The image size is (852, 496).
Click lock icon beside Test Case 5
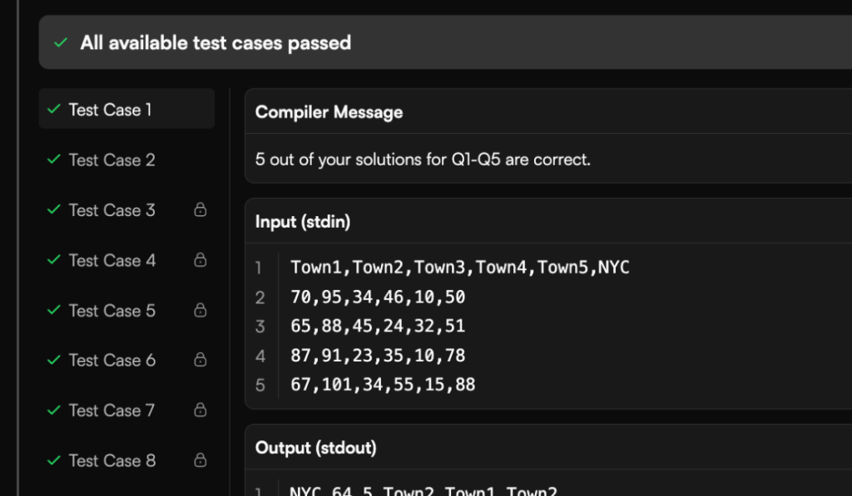200,311
